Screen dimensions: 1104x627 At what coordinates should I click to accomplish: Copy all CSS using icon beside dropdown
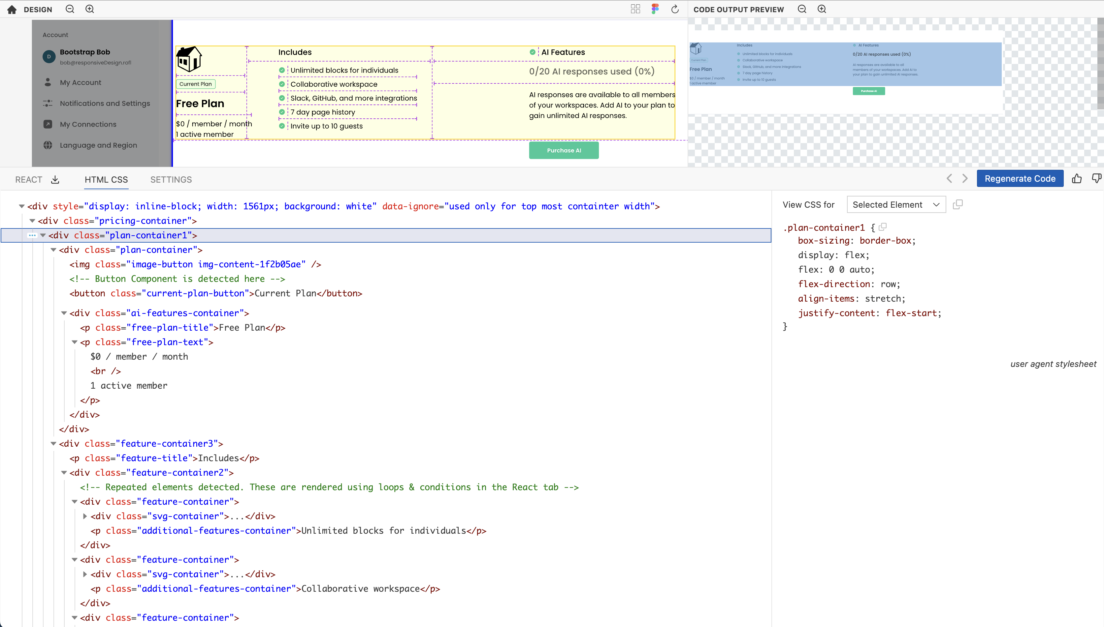pos(958,205)
